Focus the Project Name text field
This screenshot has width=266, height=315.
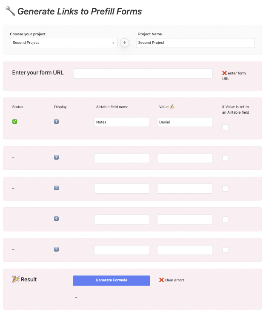(195, 43)
